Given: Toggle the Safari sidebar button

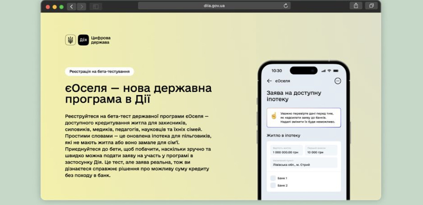Looking at the screenshot, I should [x=96, y=6].
